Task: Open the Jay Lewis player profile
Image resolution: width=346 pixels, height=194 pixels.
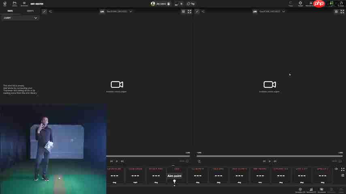Action: click(160, 4)
